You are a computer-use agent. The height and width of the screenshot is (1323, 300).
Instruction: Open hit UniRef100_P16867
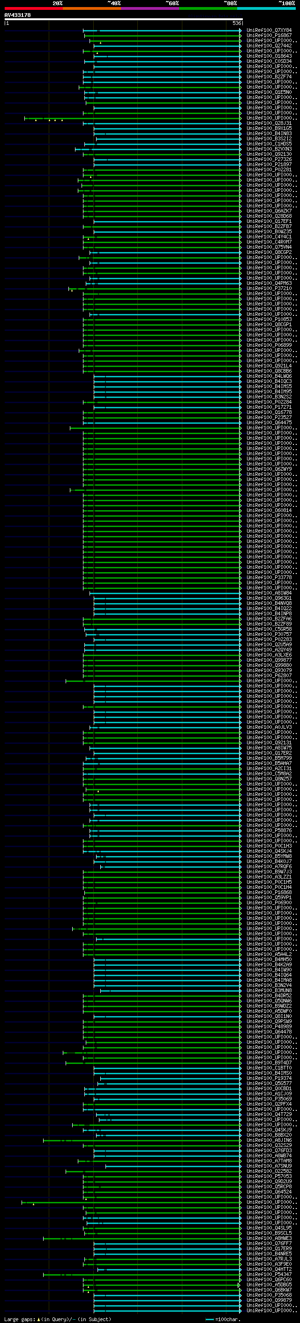click(x=269, y=36)
